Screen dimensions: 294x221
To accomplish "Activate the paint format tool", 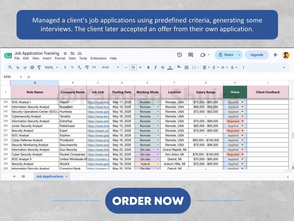I will [x=39, y=67].
